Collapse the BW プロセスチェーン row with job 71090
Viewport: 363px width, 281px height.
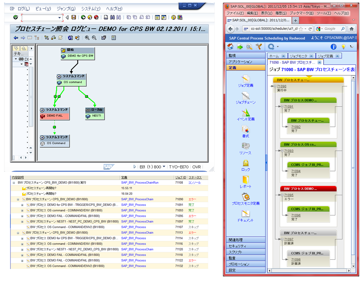click(x=18, y=199)
